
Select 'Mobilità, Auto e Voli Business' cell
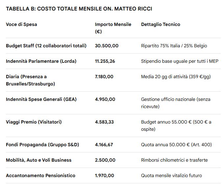39,160
